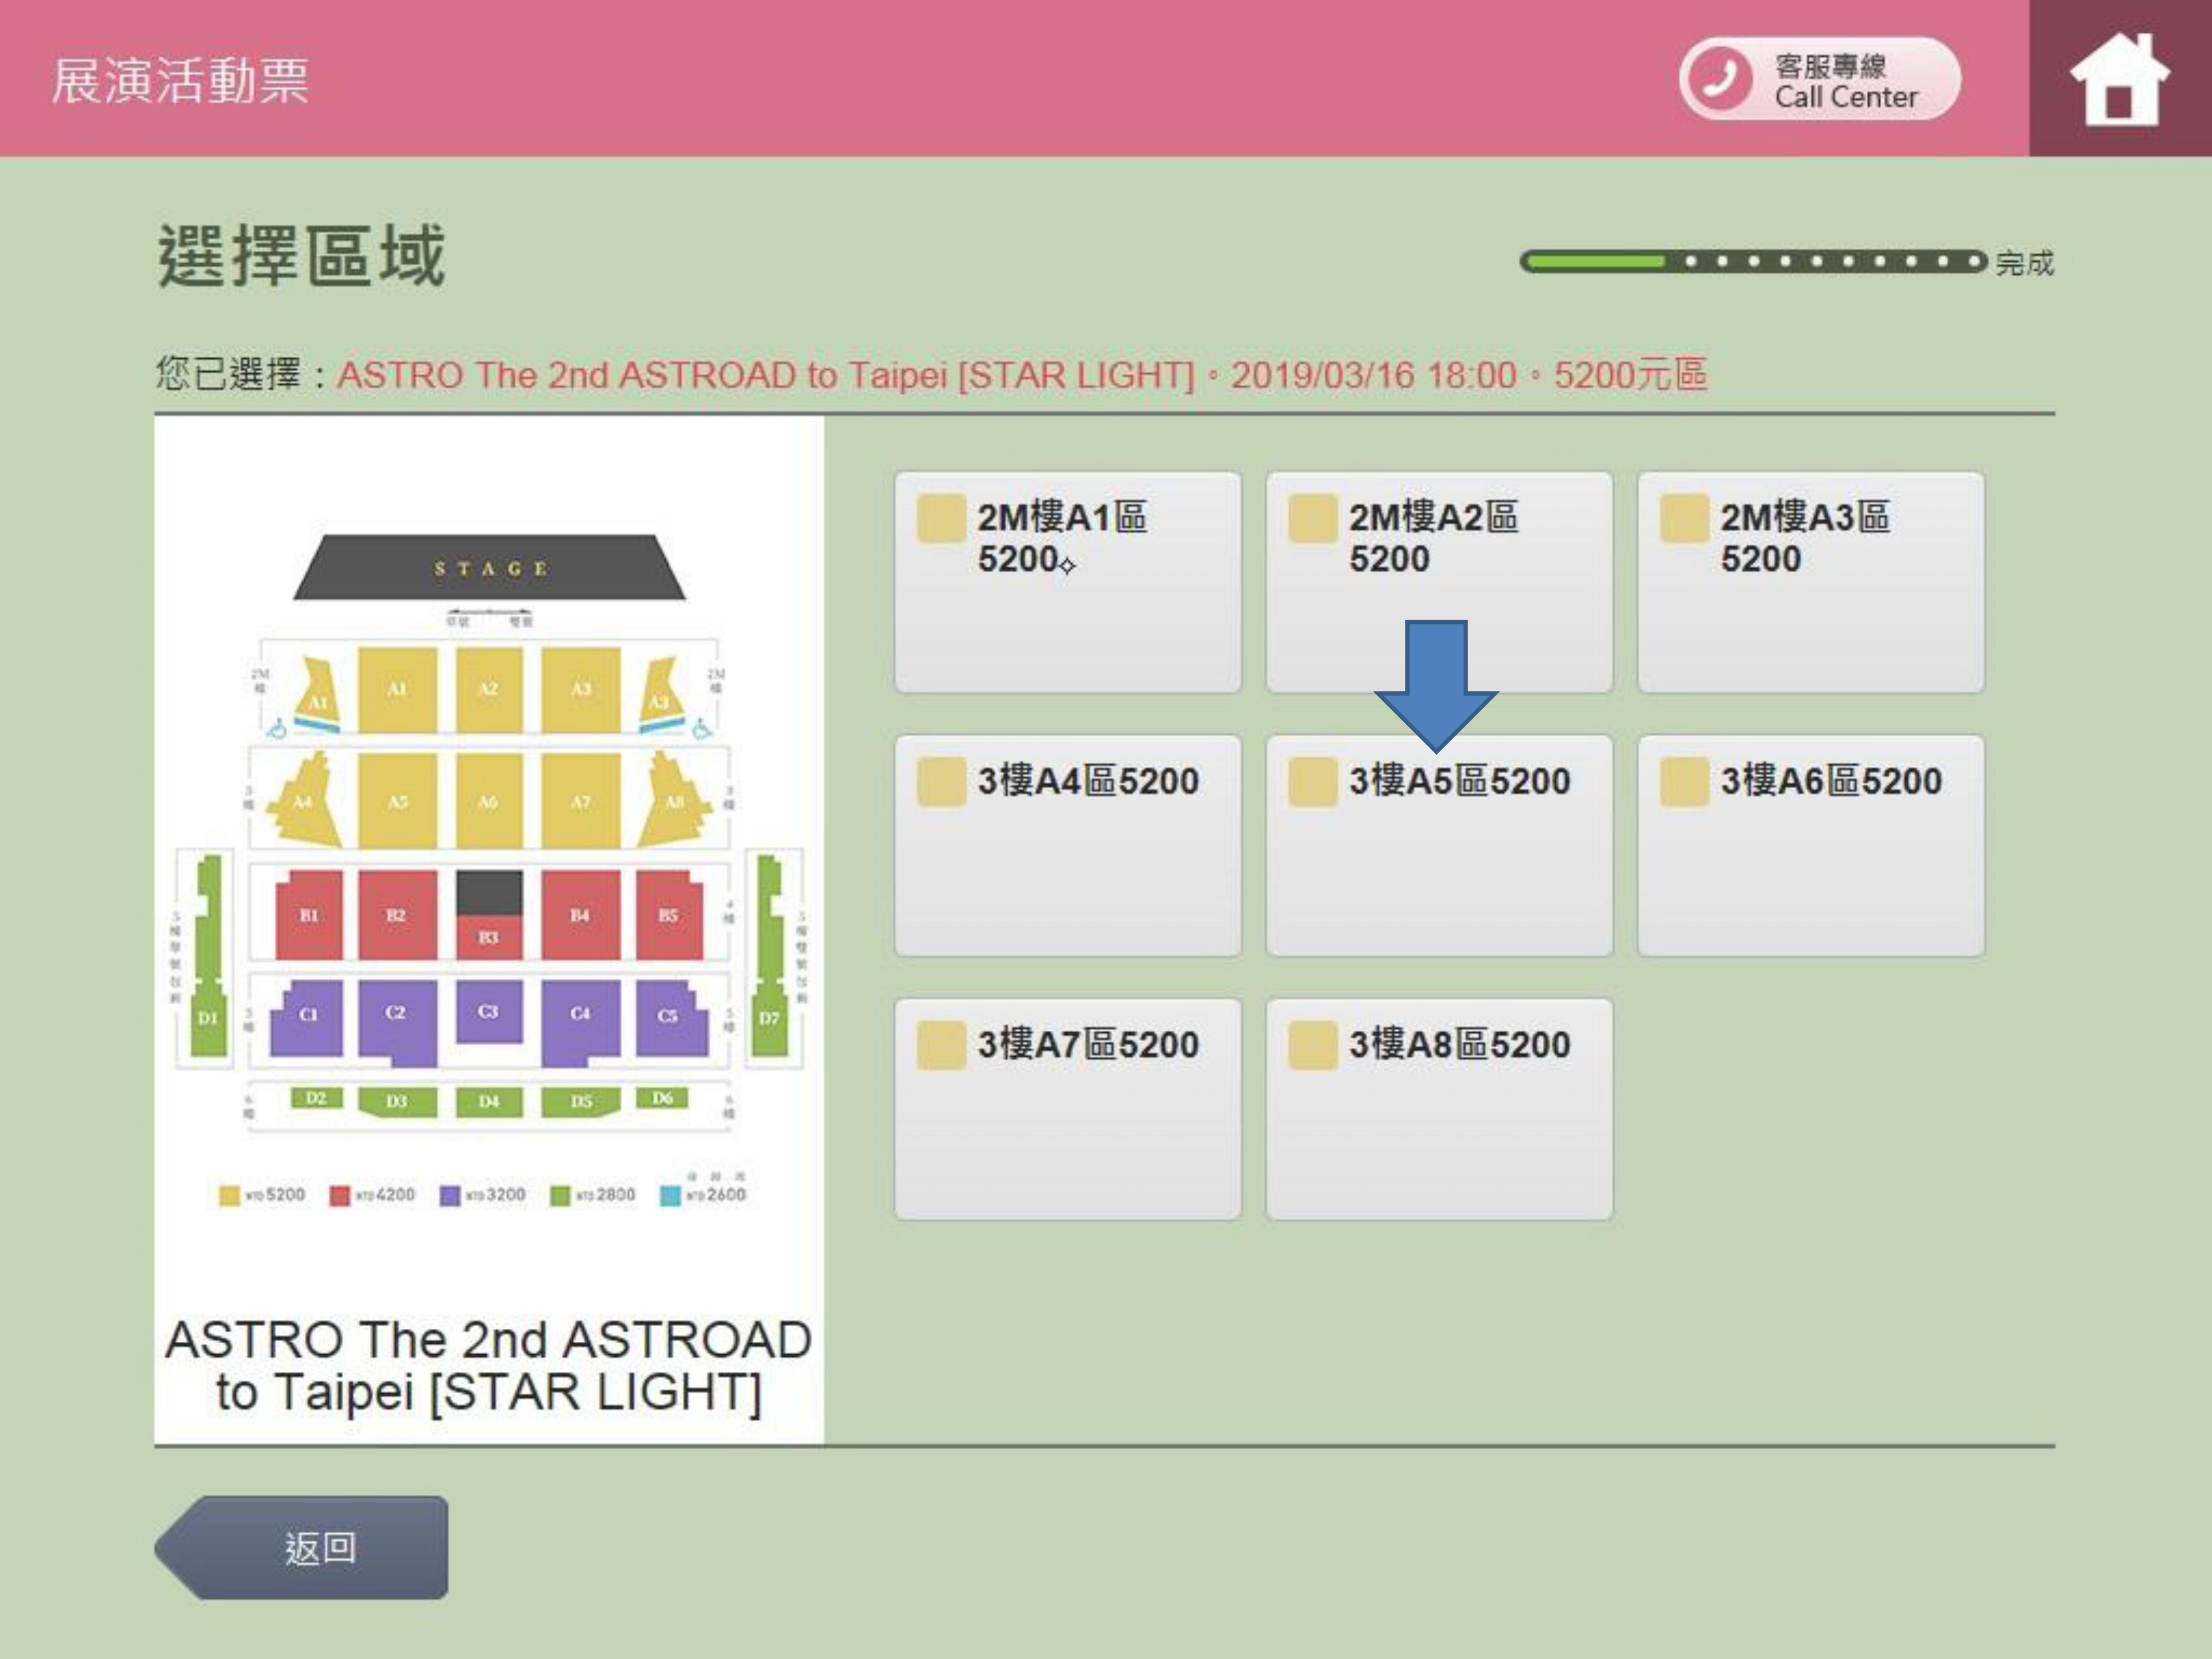Click the STAGE block on the map
Screen dimensions: 2212x1659
tap(489, 568)
